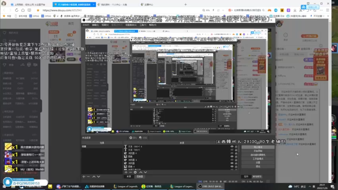The height and width of the screenshot is (190, 338).
Task: Move scene up in scenes panel
Action: click(94, 176)
